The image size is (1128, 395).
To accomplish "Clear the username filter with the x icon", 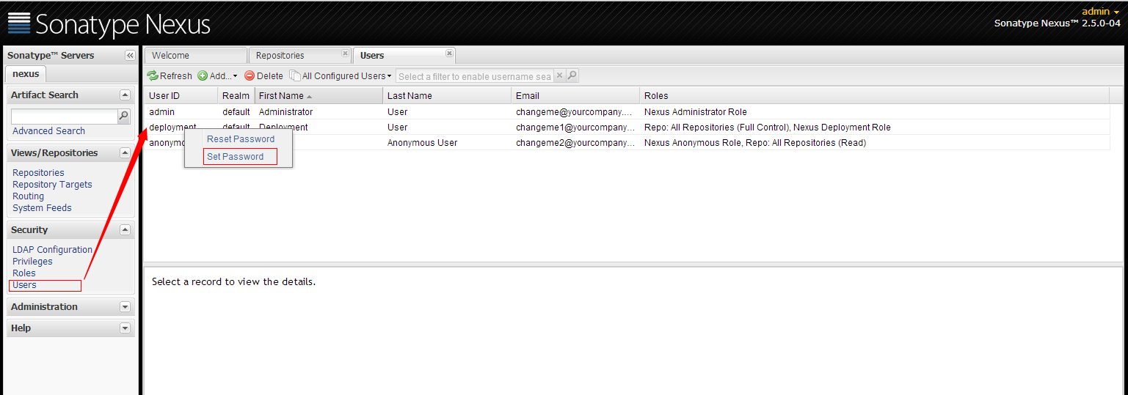I will (559, 75).
